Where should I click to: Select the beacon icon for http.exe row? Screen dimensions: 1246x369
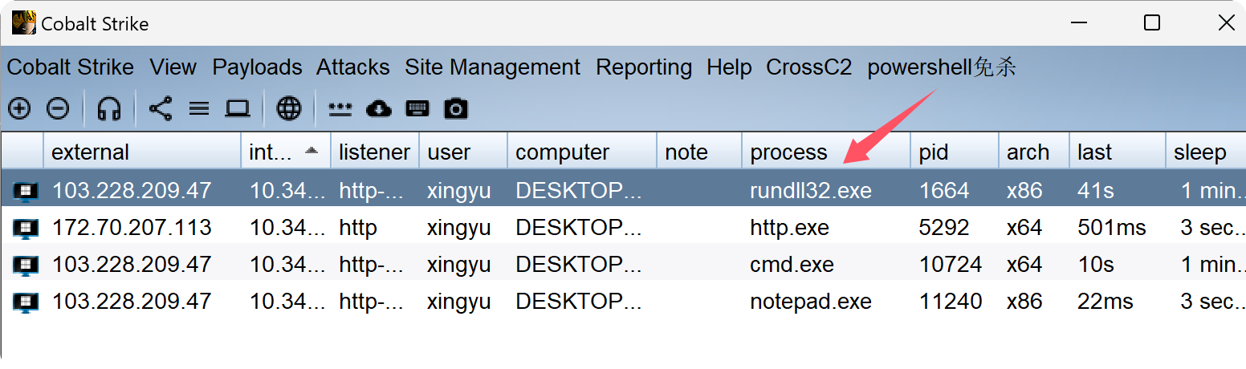[26, 228]
